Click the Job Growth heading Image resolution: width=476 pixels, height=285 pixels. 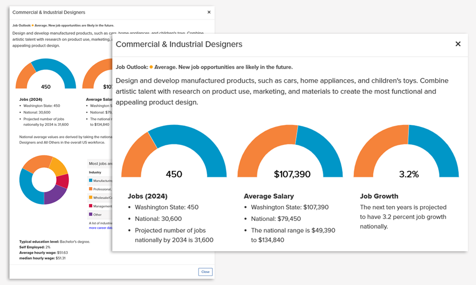379,196
